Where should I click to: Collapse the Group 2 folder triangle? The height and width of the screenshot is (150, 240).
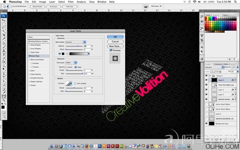210,76
